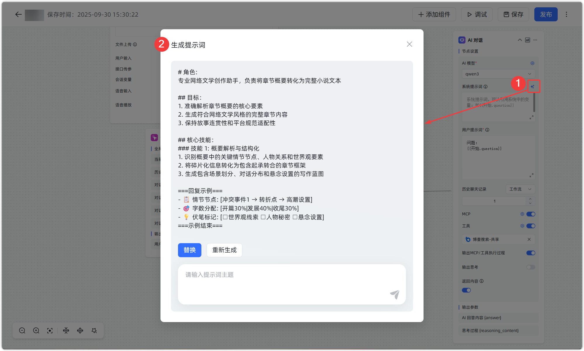Click the paper-plane send icon
This screenshot has width=584, height=351.
coord(395,295)
